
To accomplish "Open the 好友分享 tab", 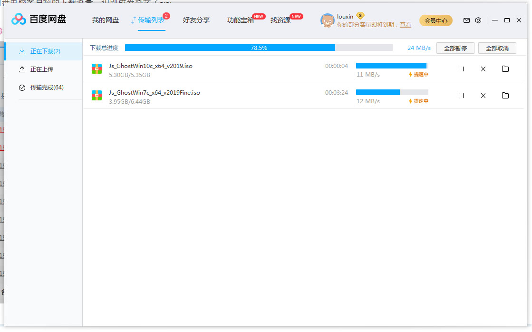I will pos(196,20).
